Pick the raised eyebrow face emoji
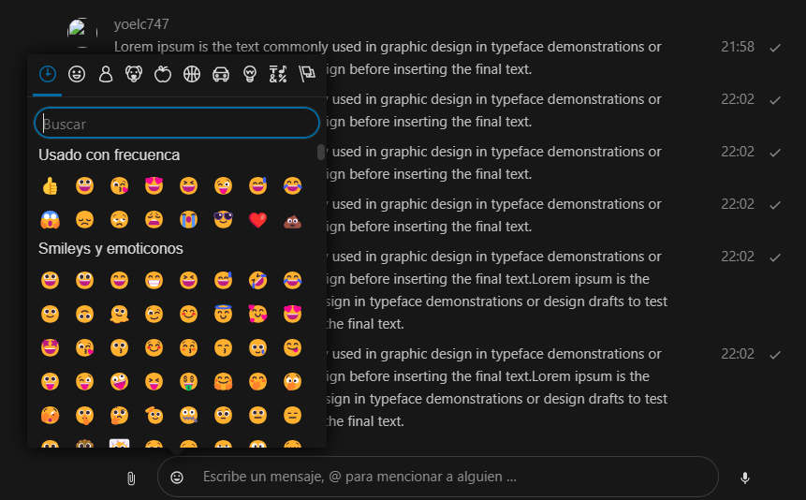 (223, 416)
